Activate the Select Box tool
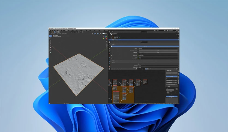The width and height of the screenshot is (228, 132). point(50,36)
